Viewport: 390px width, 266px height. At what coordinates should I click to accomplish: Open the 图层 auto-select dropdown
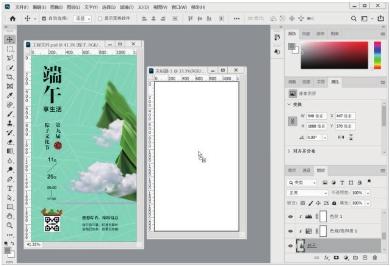click(x=82, y=18)
